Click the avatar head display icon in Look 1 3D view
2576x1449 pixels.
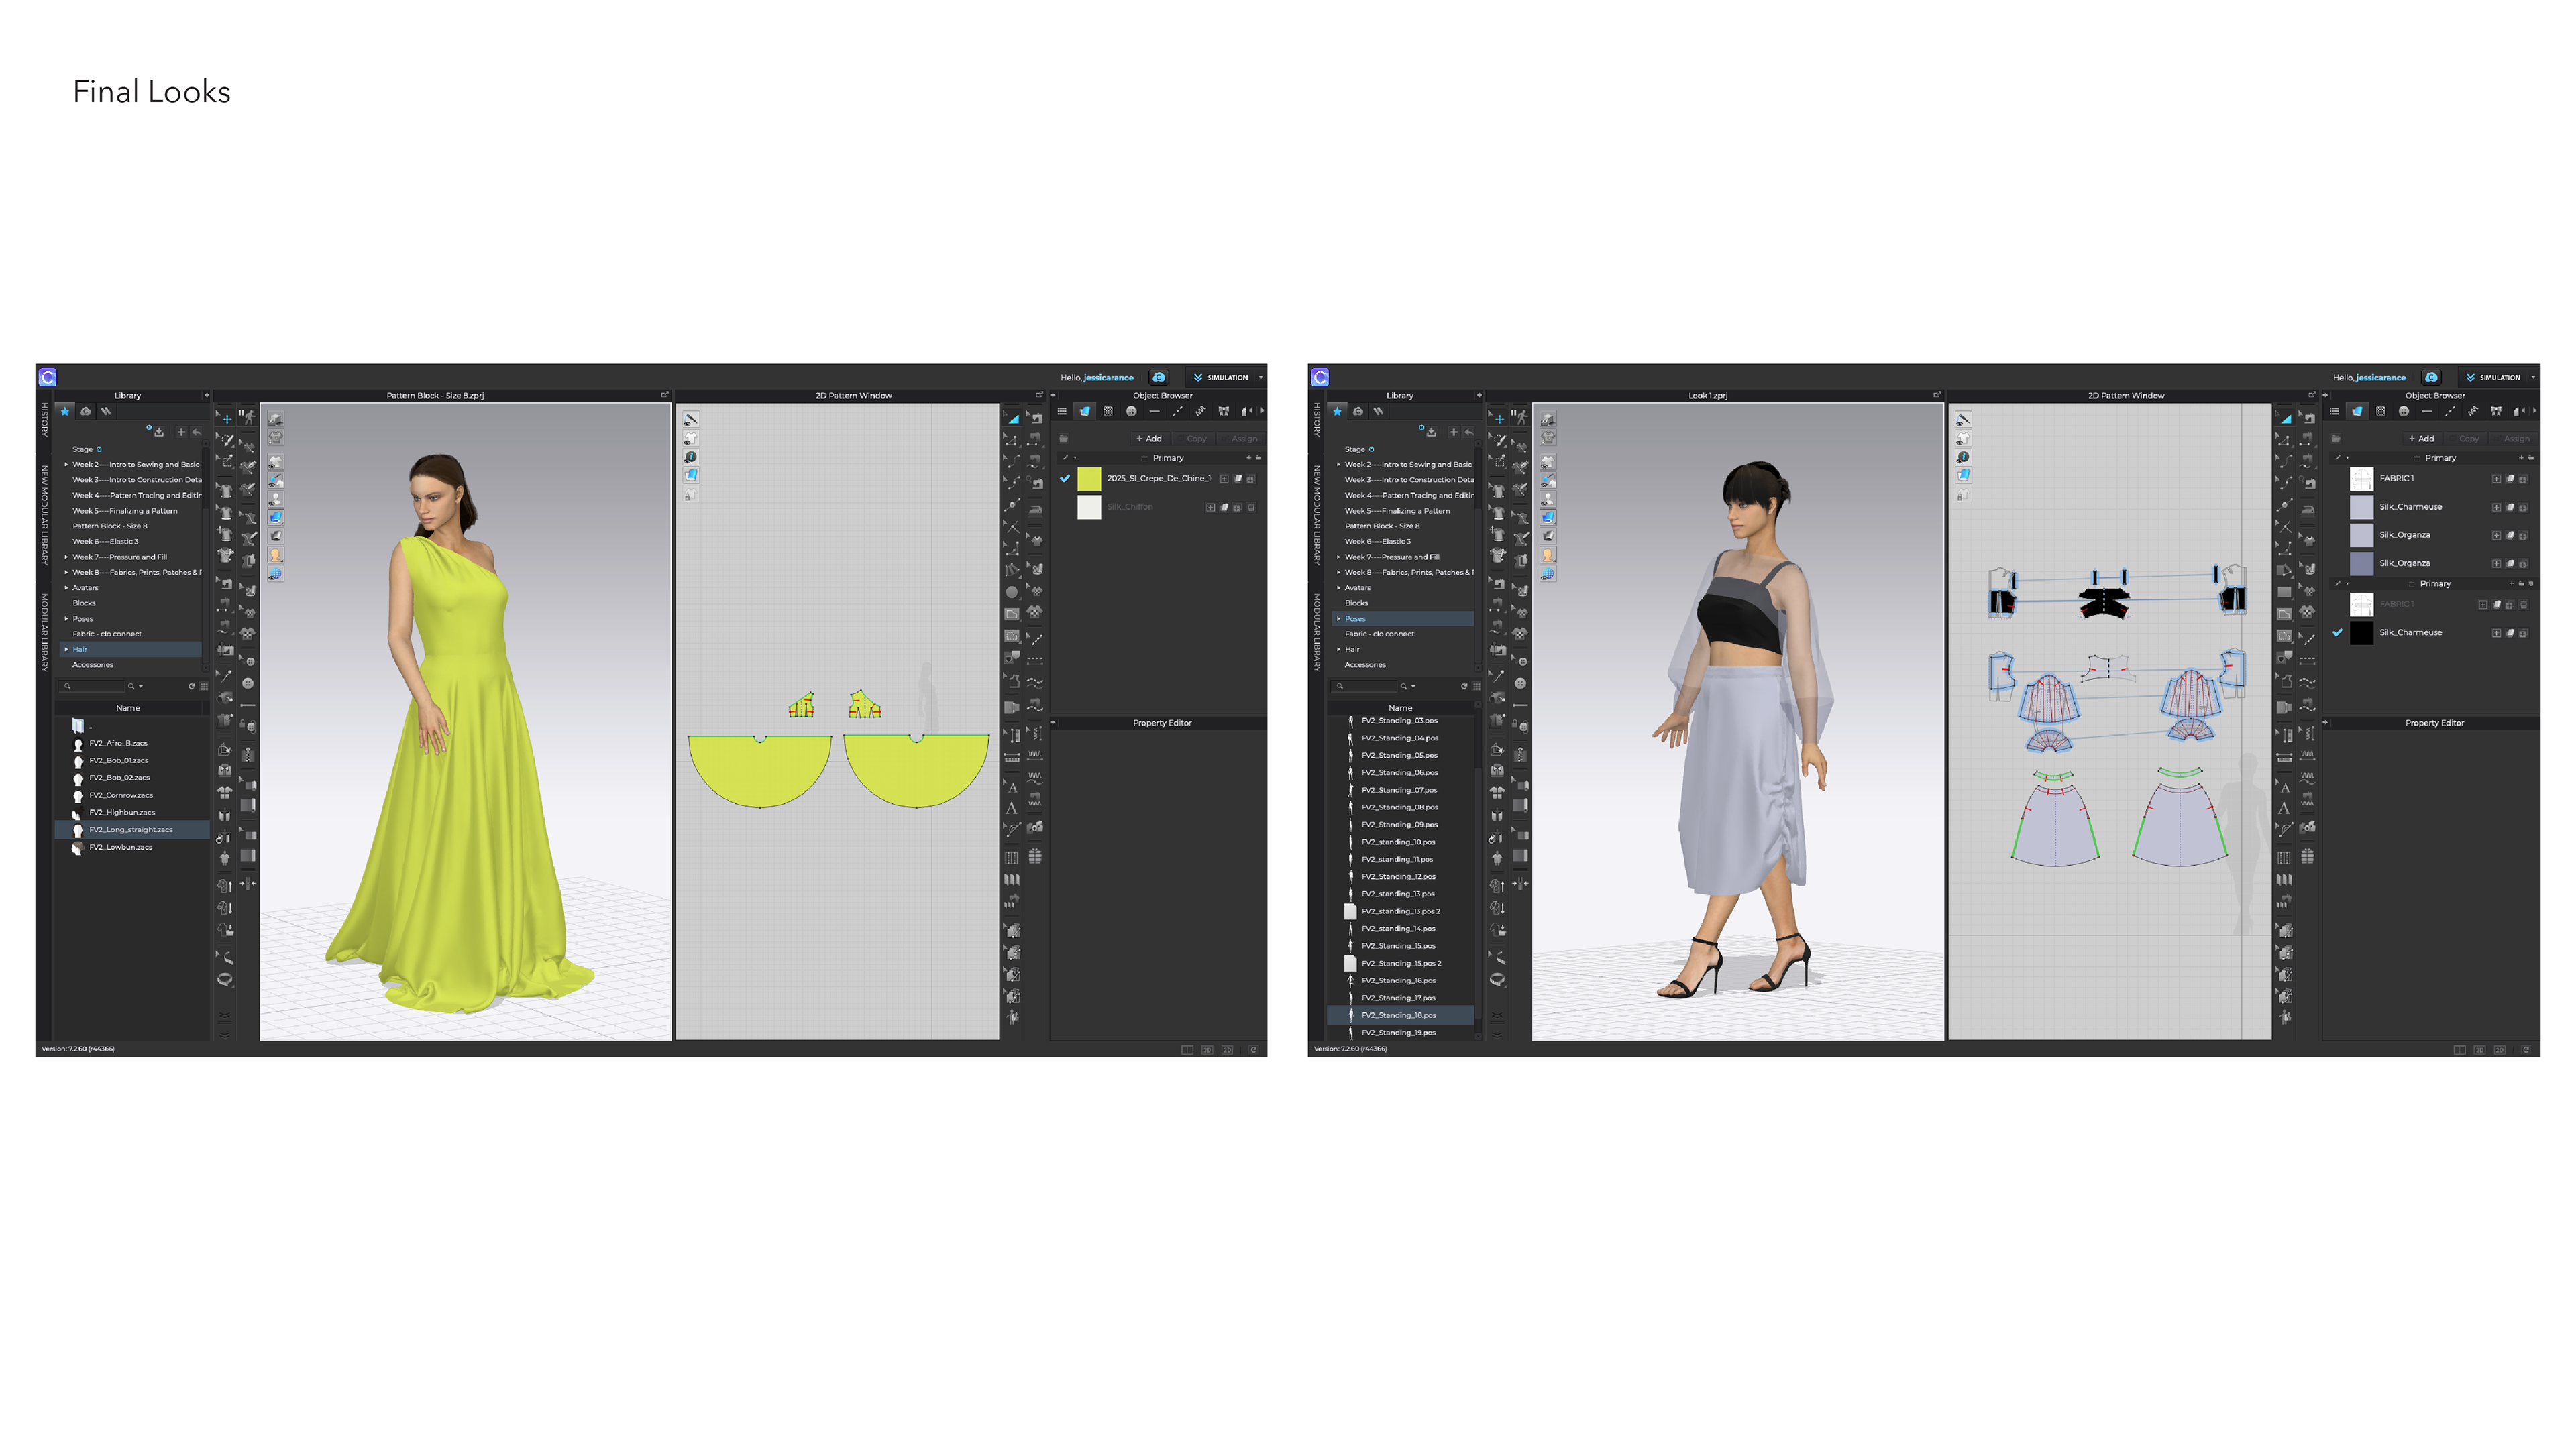click(x=1548, y=555)
